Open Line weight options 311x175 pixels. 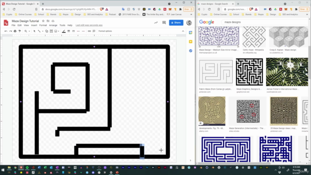point(69,31)
